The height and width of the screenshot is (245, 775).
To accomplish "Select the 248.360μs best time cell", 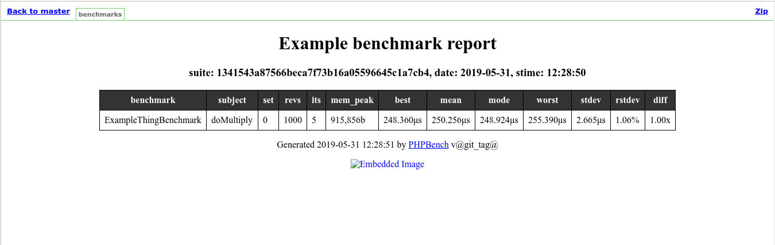I will (402, 120).
